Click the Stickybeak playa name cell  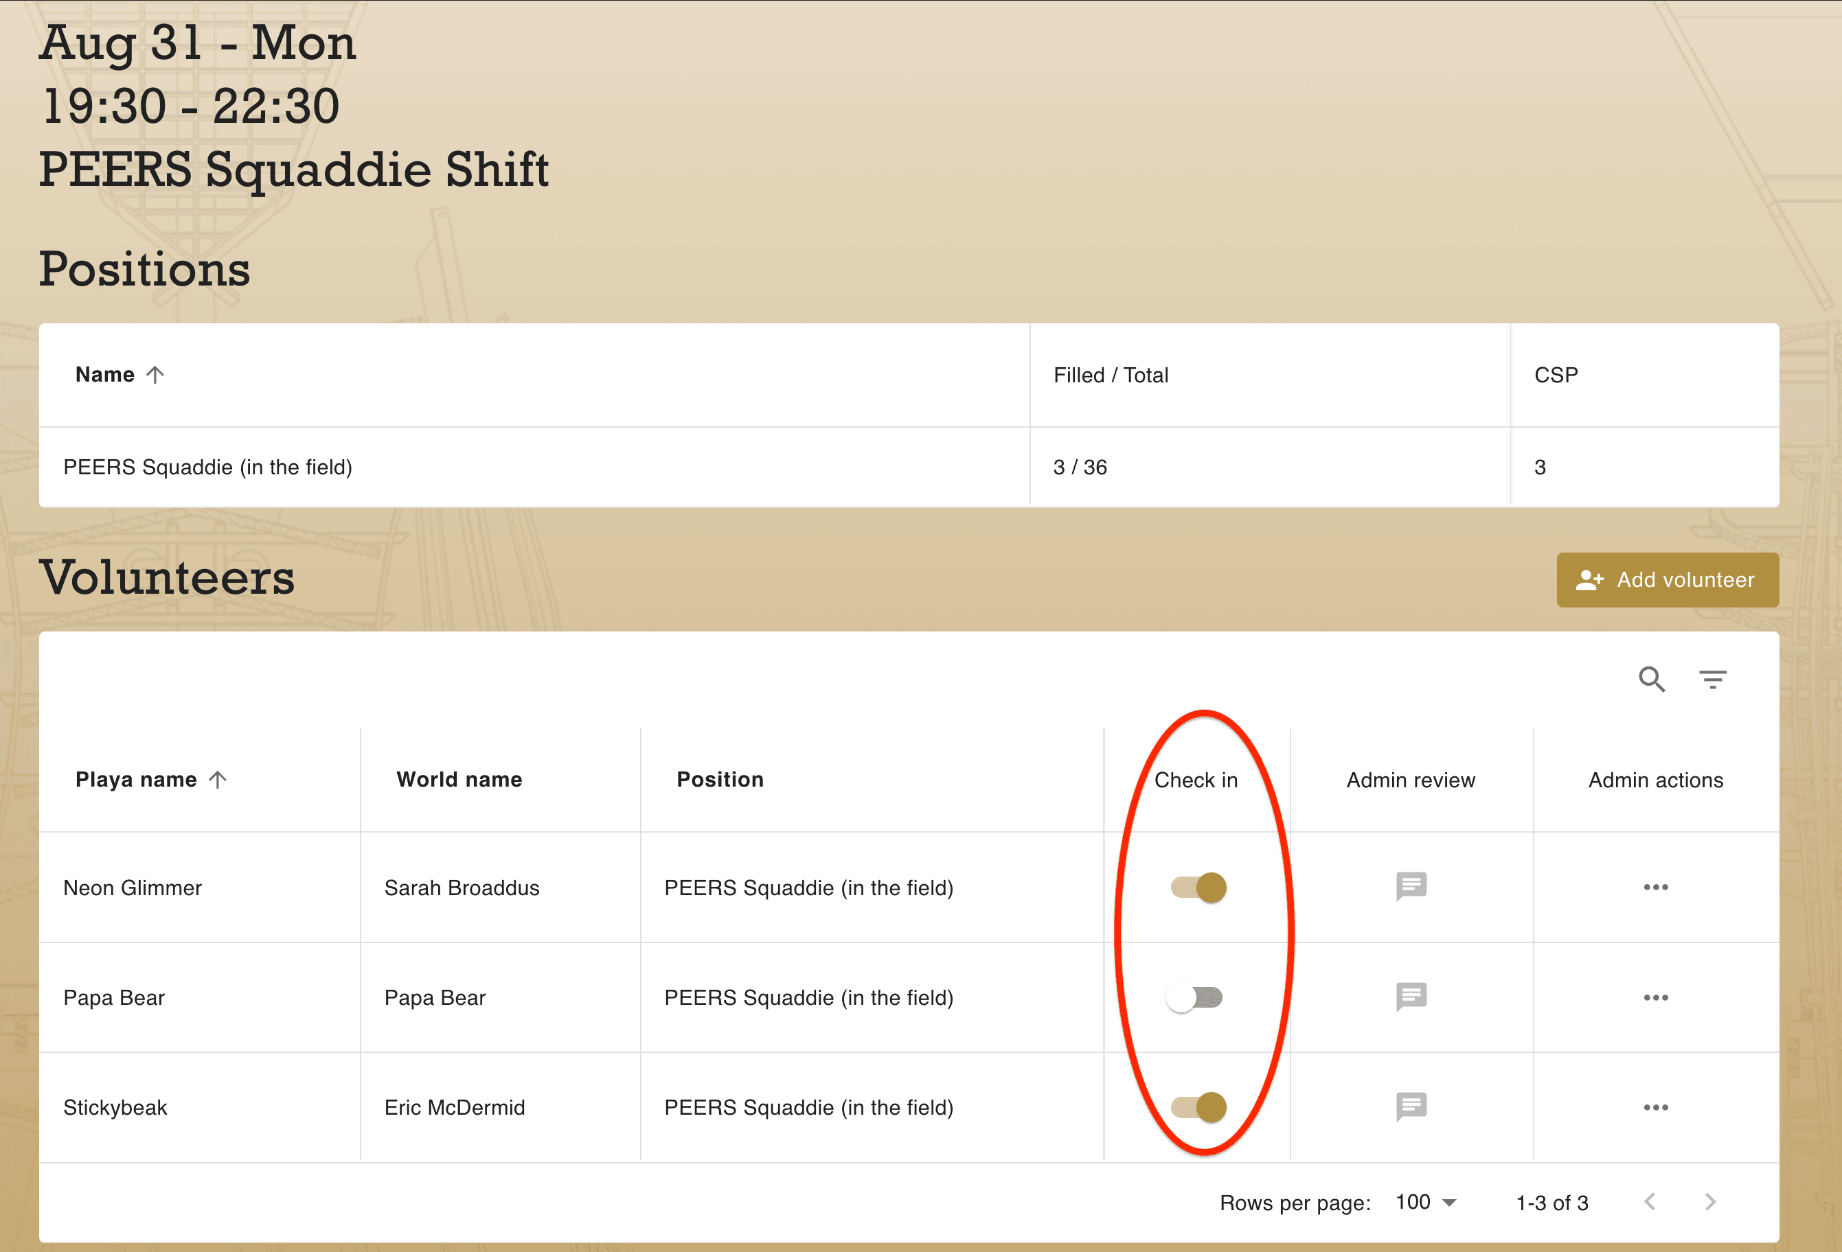(115, 1107)
